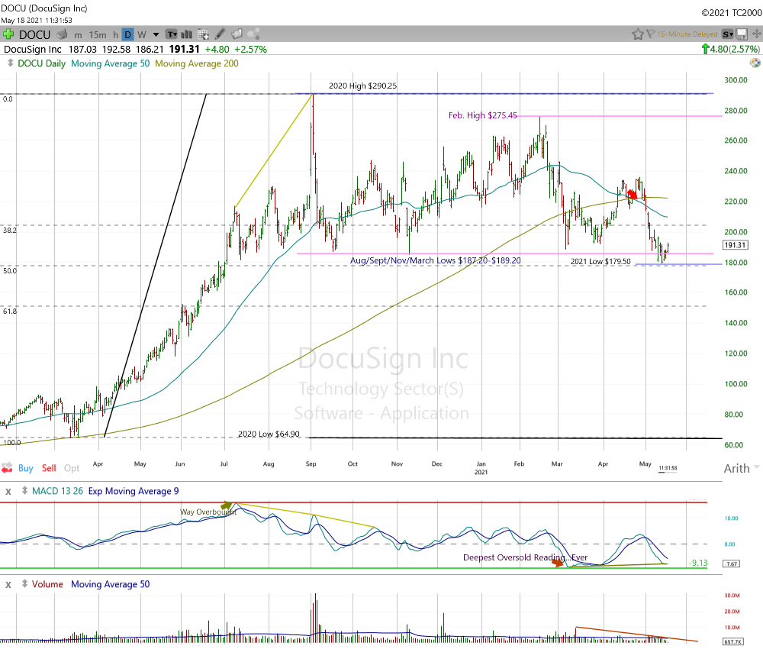
Task: Click the MACD pane up-down arrows icon
Action: 24,491
